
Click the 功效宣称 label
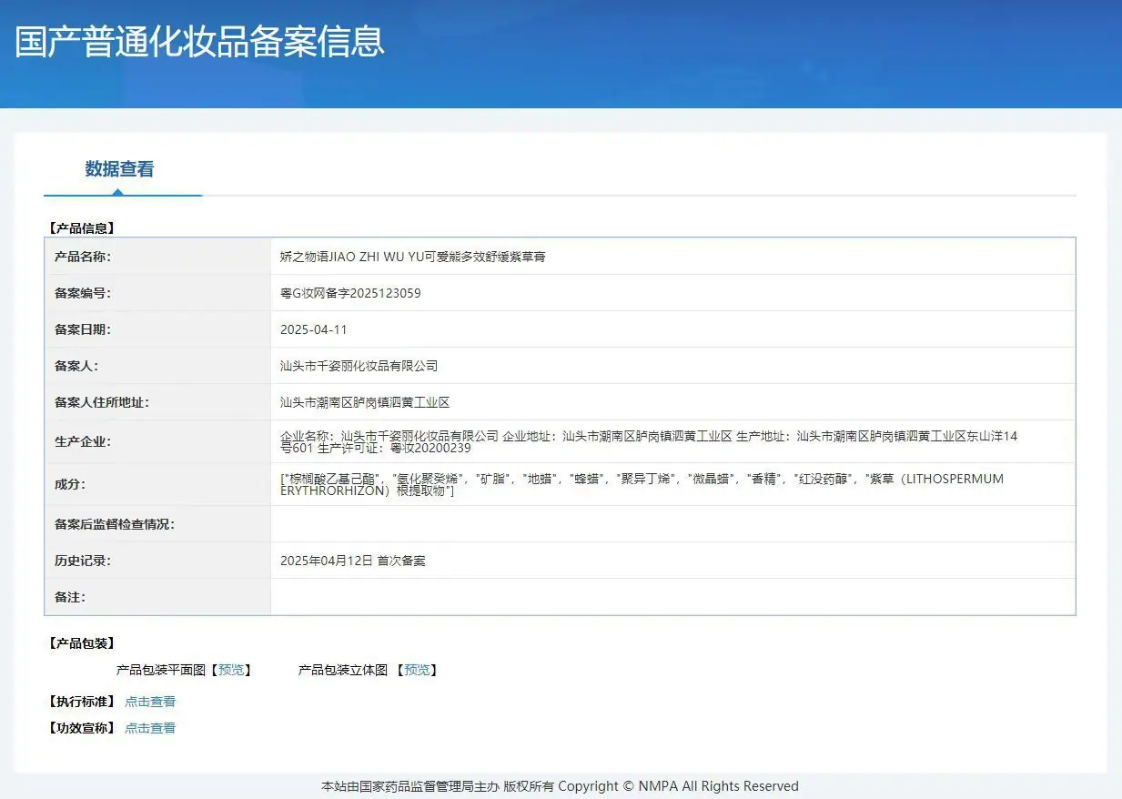82,728
